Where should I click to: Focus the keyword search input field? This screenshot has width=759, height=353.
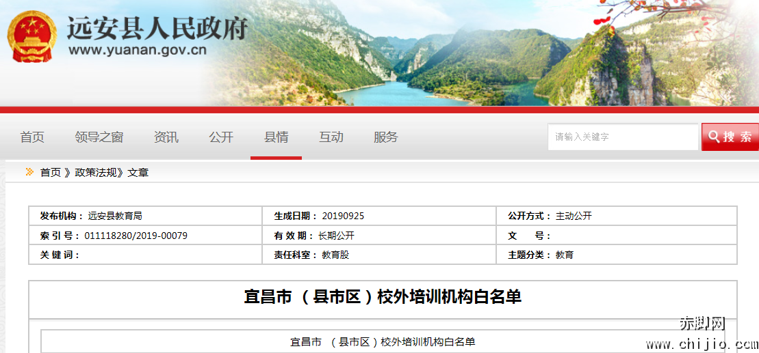point(623,137)
